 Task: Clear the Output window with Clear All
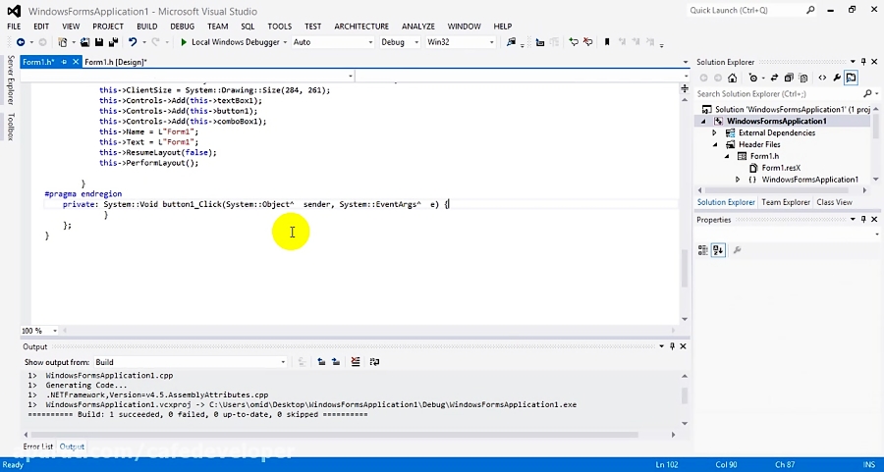tap(356, 362)
